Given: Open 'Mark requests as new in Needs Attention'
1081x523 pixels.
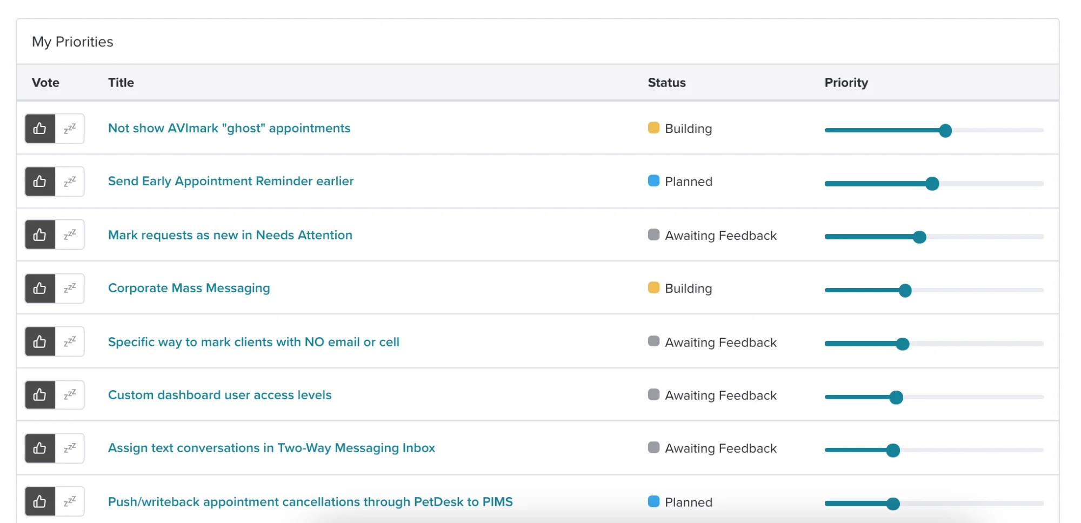Looking at the screenshot, I should pos(230,235).
